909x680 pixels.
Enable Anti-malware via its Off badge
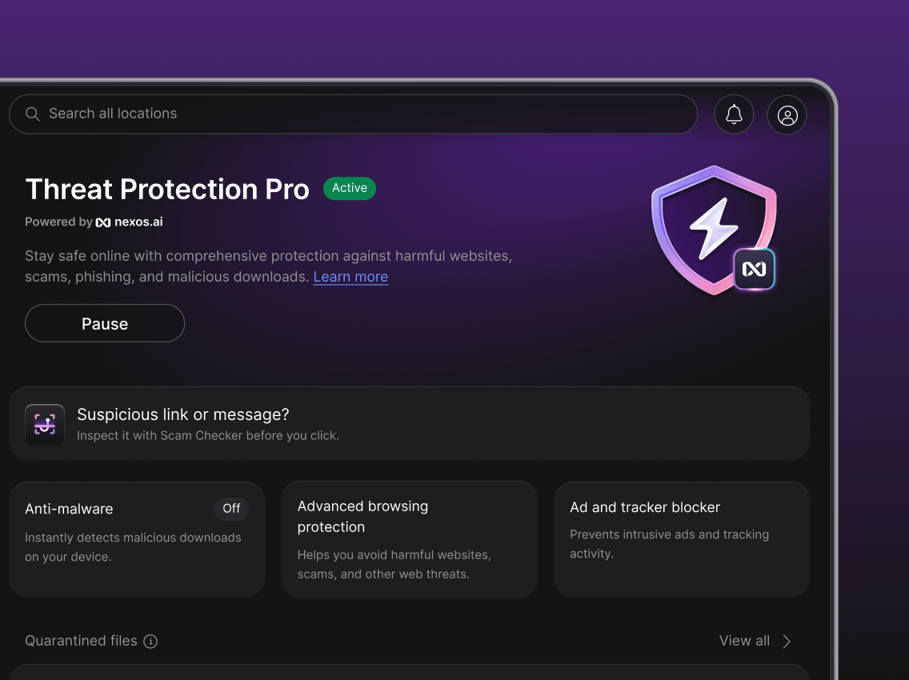[231, 509]
